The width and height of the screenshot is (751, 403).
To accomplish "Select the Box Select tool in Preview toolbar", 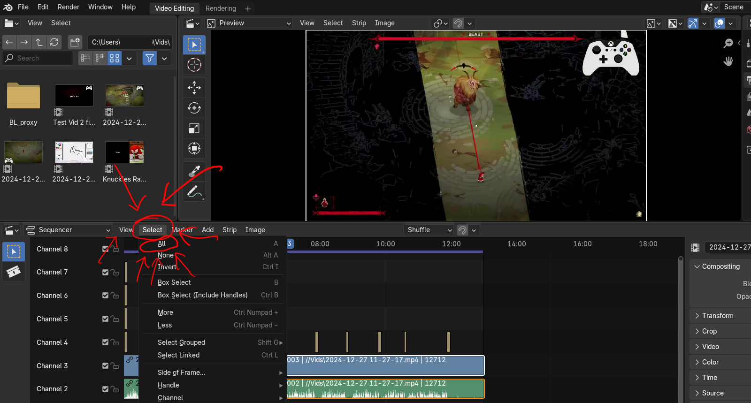I will point(194,45).
